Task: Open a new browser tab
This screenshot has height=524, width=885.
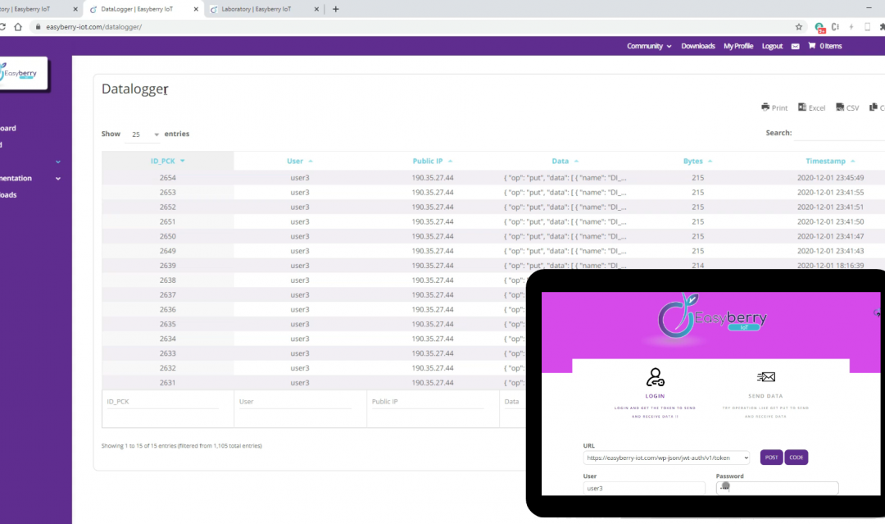Action: (336, 9)
